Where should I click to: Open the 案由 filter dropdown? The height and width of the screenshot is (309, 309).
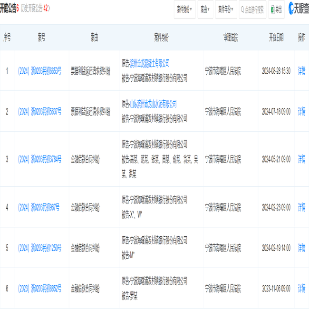coord(205,9)
